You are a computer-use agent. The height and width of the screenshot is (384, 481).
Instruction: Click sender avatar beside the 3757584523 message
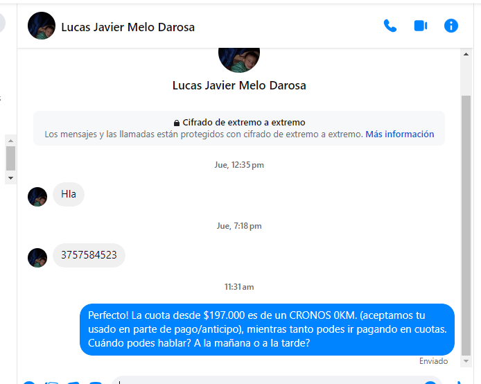tap(37, 258)
